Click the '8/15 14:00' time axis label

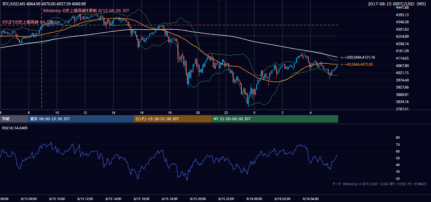coord(113,199)
